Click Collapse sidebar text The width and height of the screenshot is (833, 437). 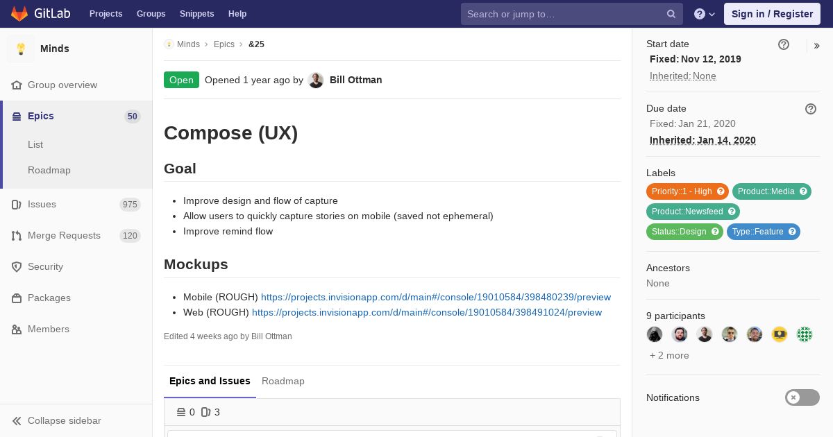[65, 421]
